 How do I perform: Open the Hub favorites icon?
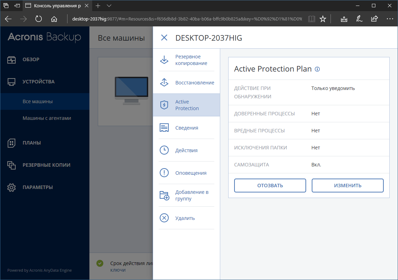pyautogui.click(x=344, y=19)
